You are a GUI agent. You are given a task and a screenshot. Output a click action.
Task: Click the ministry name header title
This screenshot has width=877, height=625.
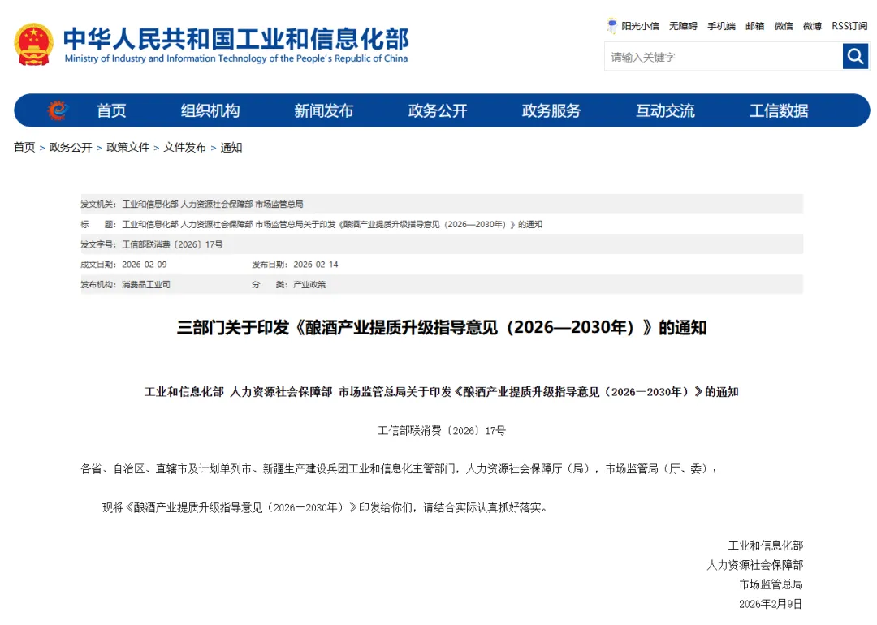(236, 38)
